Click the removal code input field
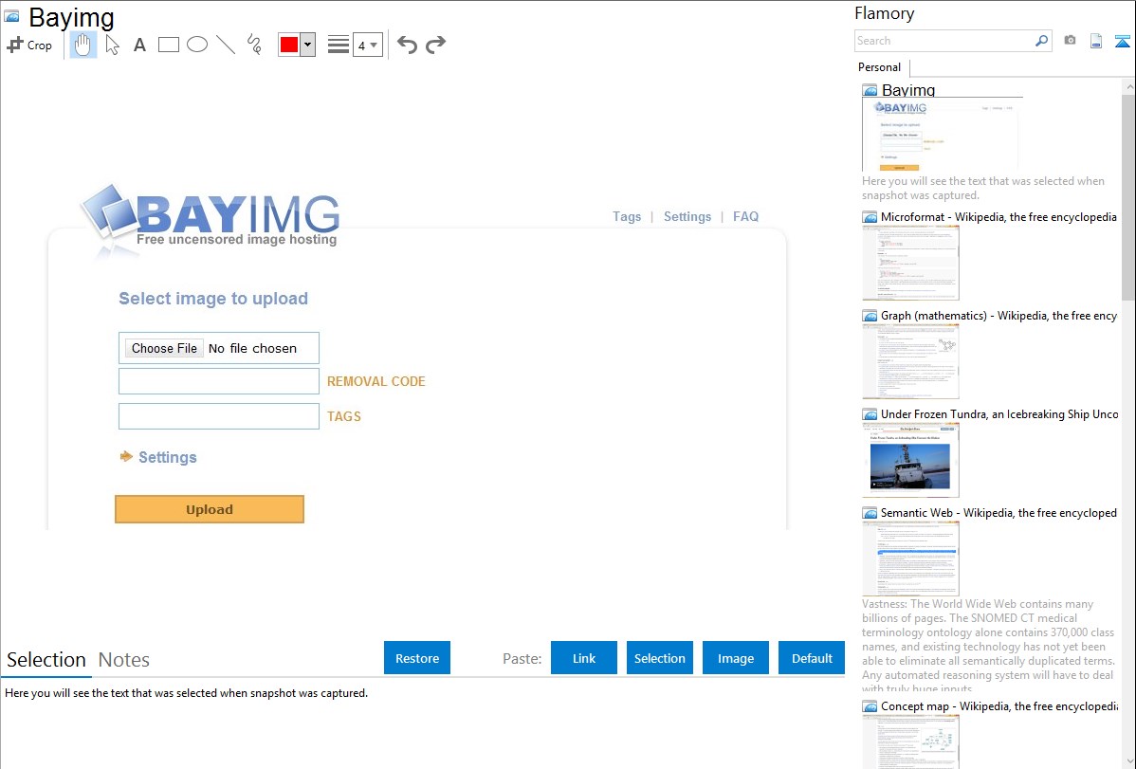The height and width of the screenshot is (769, 1136). point(219,381)
